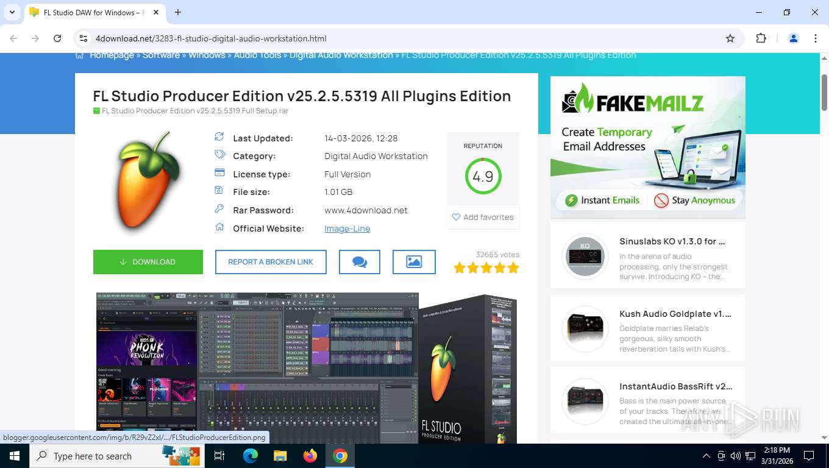Screen dimensions: 829x468
Task: Launch Firefox from taskbar
Action: [x=310, y=456]
